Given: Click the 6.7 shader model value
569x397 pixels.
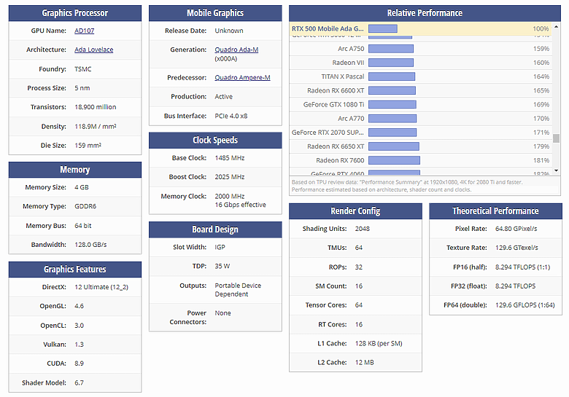Looking at the screenshot, I should pyautogui.click(x=79, y=382).
